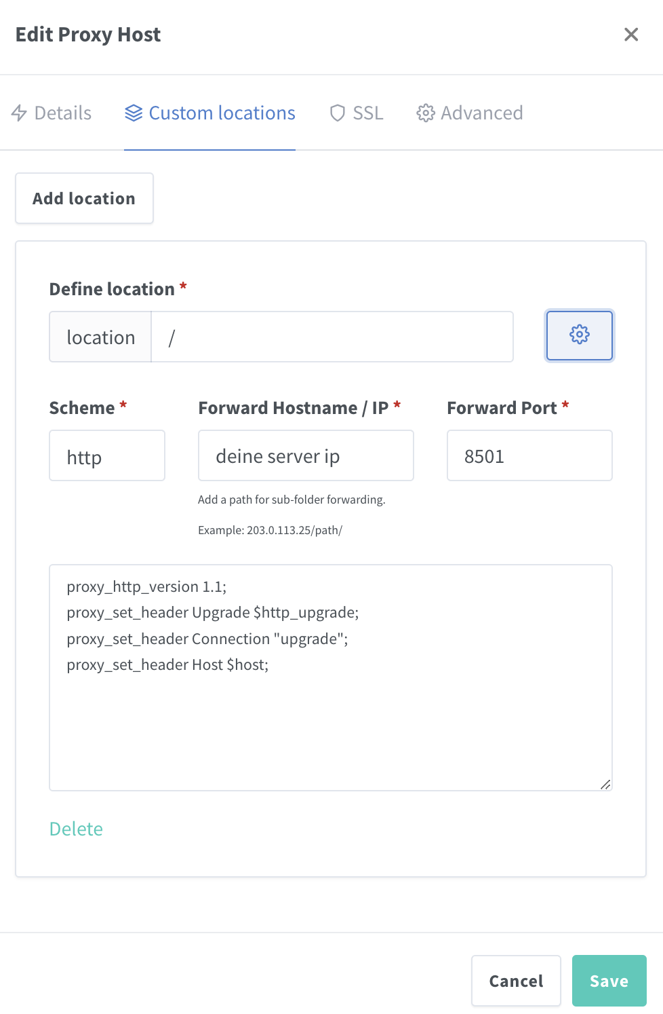Viewport: 663px width, 1014px height.
Task: Click the textarea resize handle corner
Action: (x=605, y=784)
